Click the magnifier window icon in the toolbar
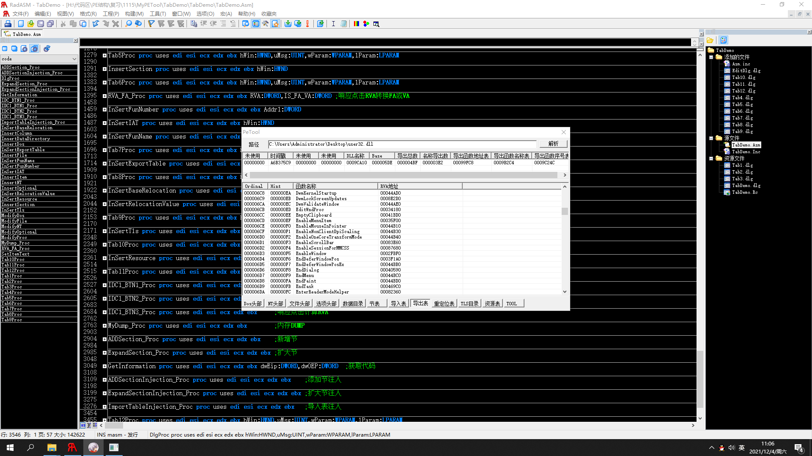Screen dimensions: 812x456 pyautogui.click(x=376, y=24)
